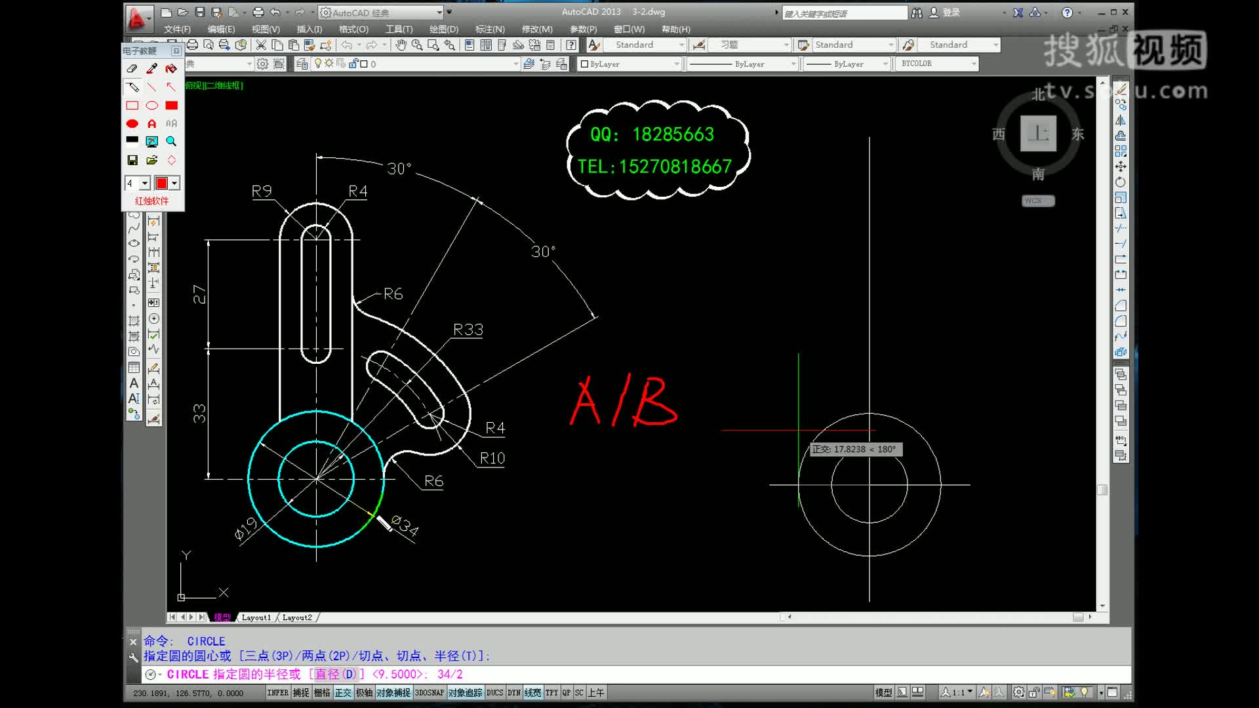Open the 绘图(D) menu

[x=444, y=29]
